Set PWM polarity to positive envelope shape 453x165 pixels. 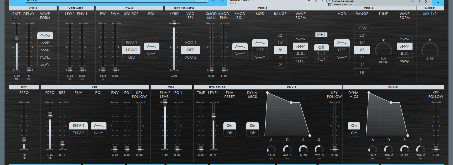point(151,46)
